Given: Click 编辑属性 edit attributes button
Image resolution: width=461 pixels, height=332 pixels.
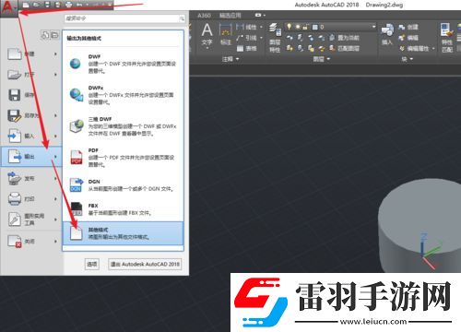Looking at the screenshot, I should (x=414, y=48).
